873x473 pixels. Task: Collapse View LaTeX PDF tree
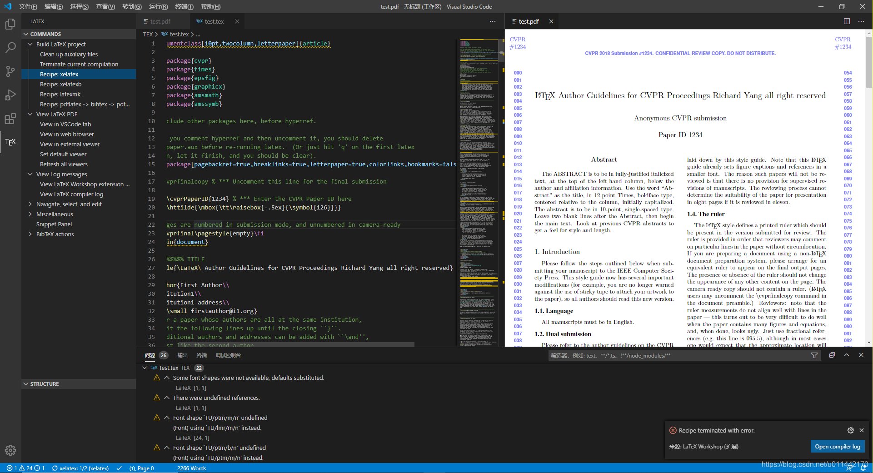tap(30, 114)
